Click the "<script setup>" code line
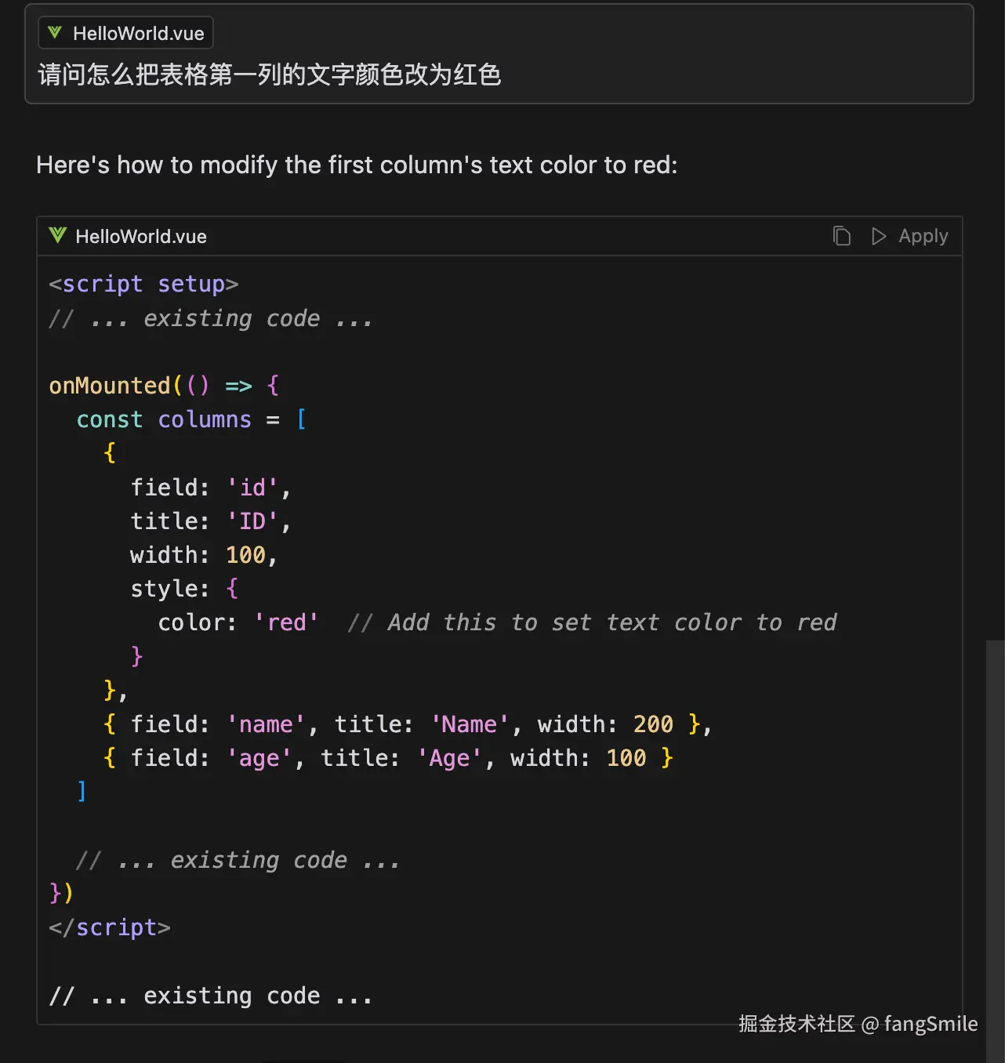Viewport: 1005px width, 1063px height. coord(143,284)
